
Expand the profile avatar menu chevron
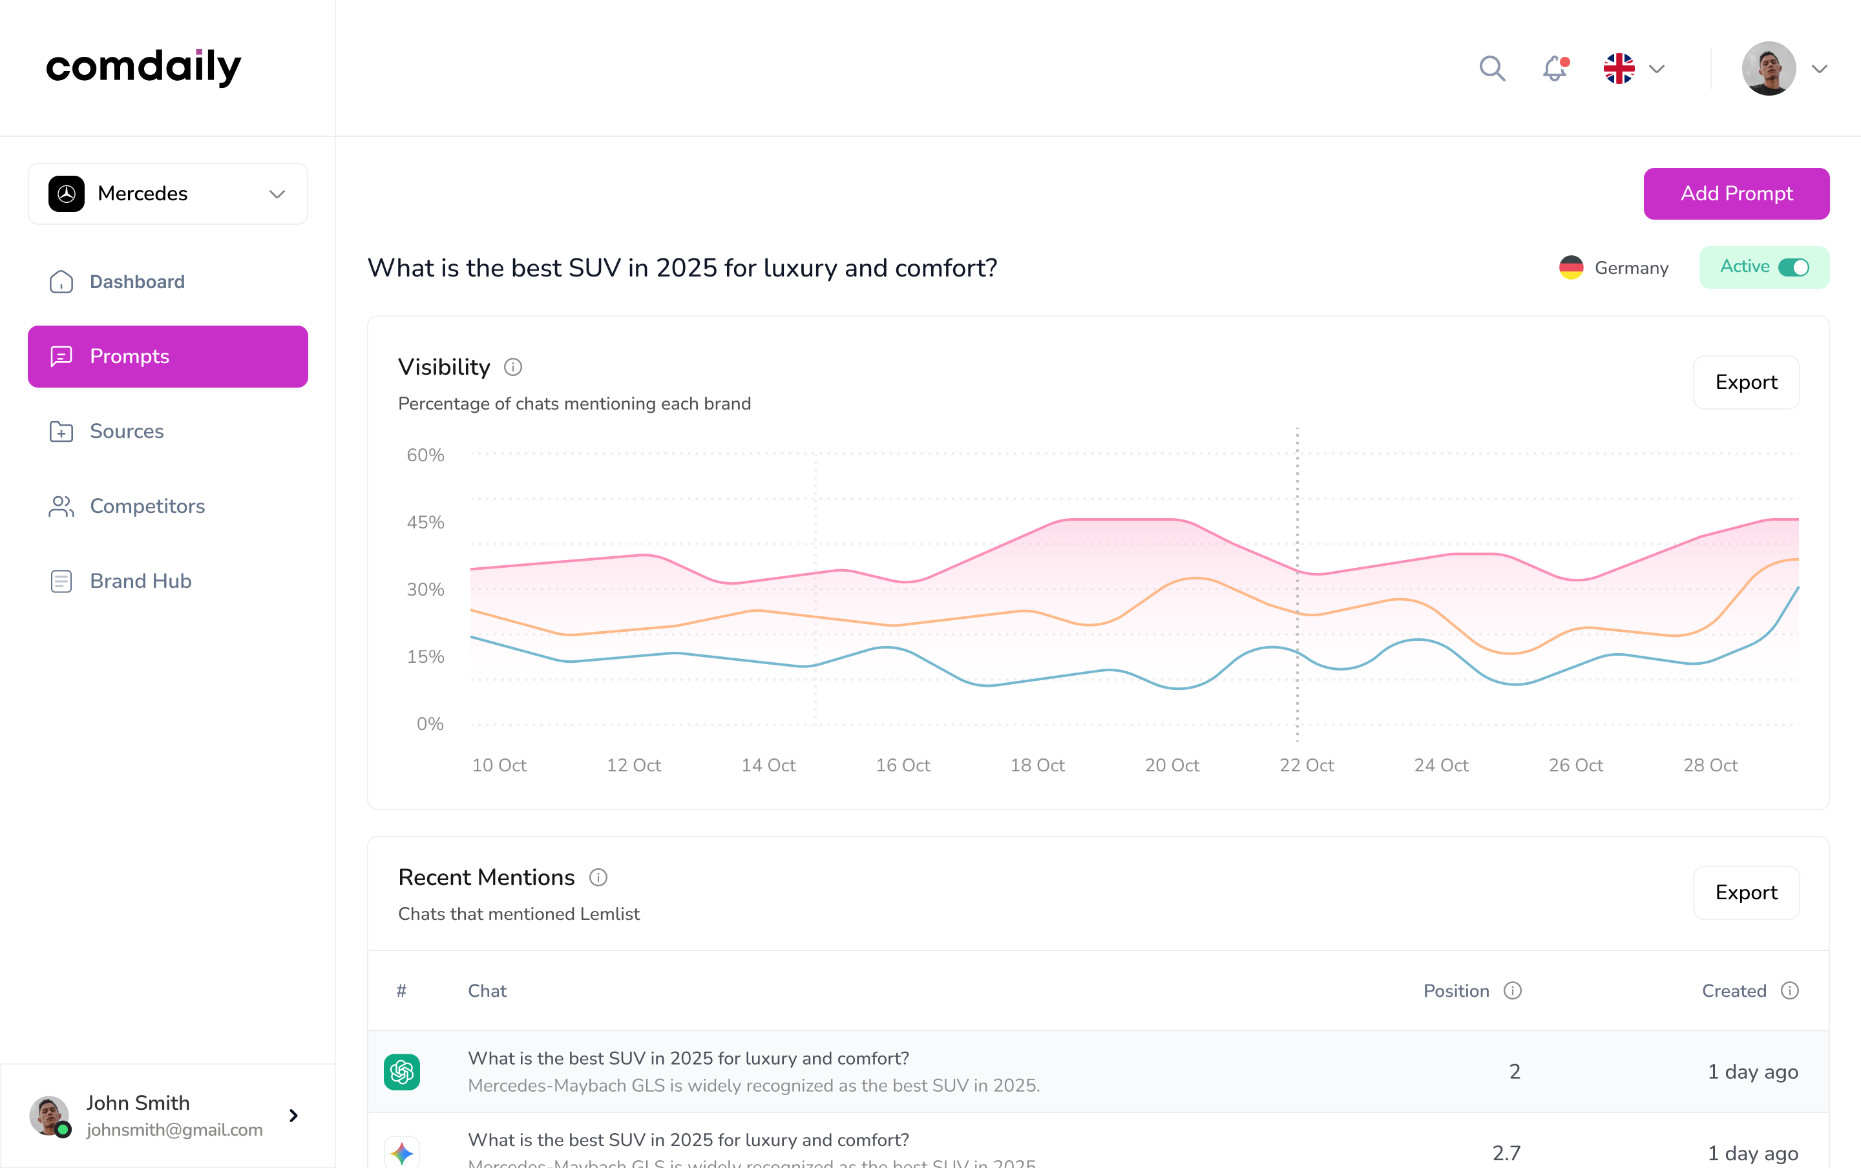point(1819,68)
